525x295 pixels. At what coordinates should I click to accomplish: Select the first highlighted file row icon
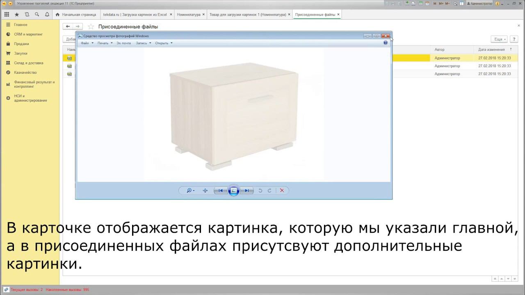coord(69,58)
